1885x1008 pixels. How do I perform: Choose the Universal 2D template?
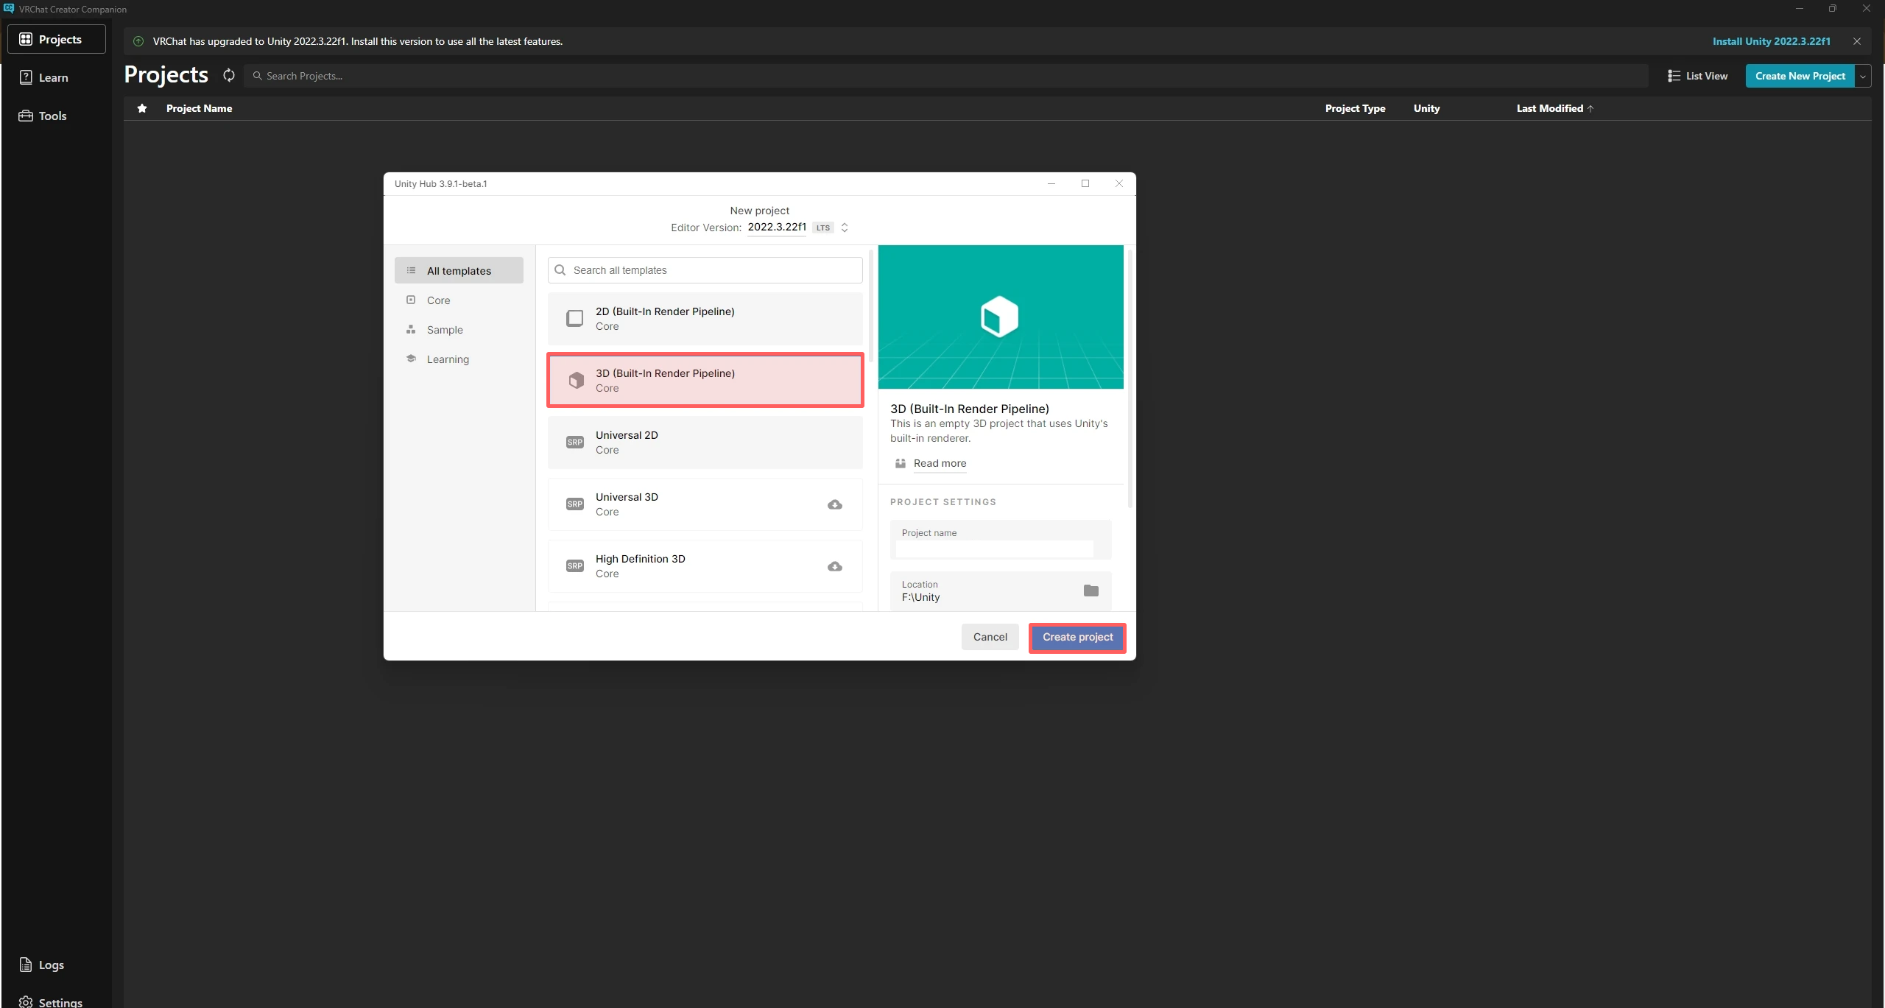point(705,443)
